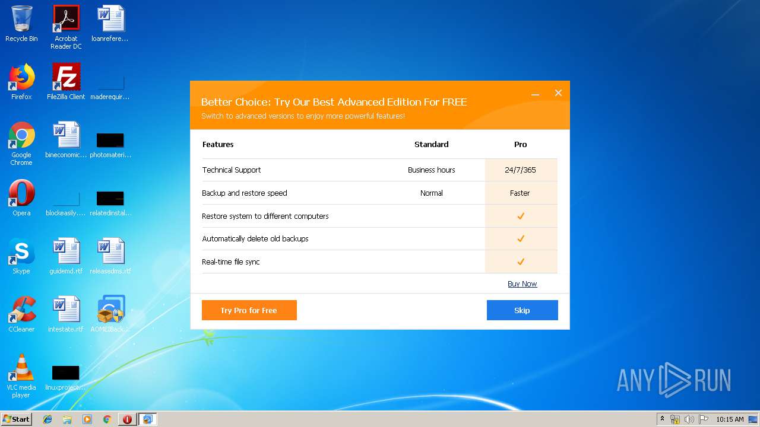Launch Google Chrome desktop shortcut

21,144
